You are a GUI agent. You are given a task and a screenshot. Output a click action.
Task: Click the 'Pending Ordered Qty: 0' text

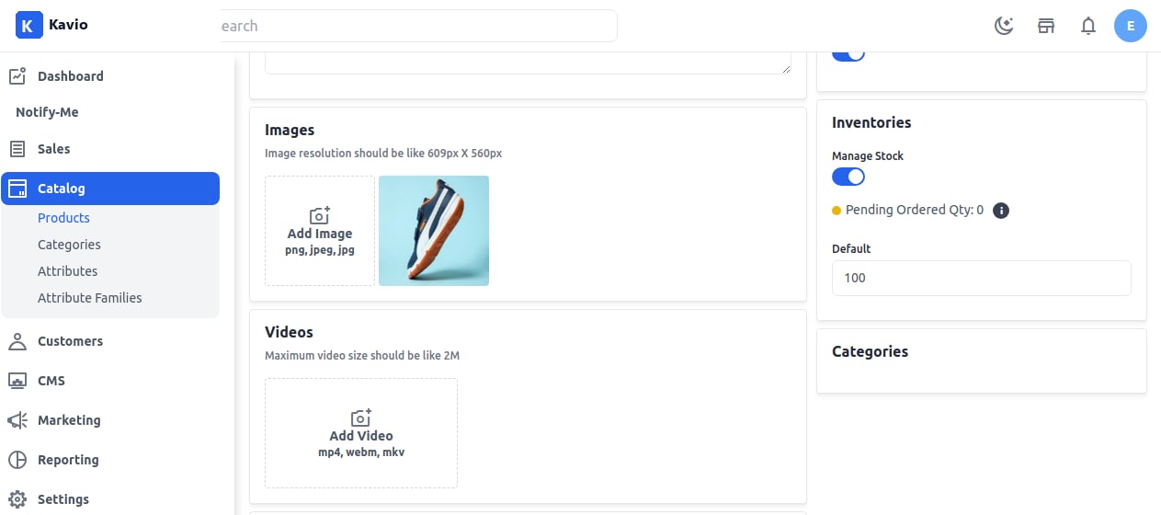[915, 211]
